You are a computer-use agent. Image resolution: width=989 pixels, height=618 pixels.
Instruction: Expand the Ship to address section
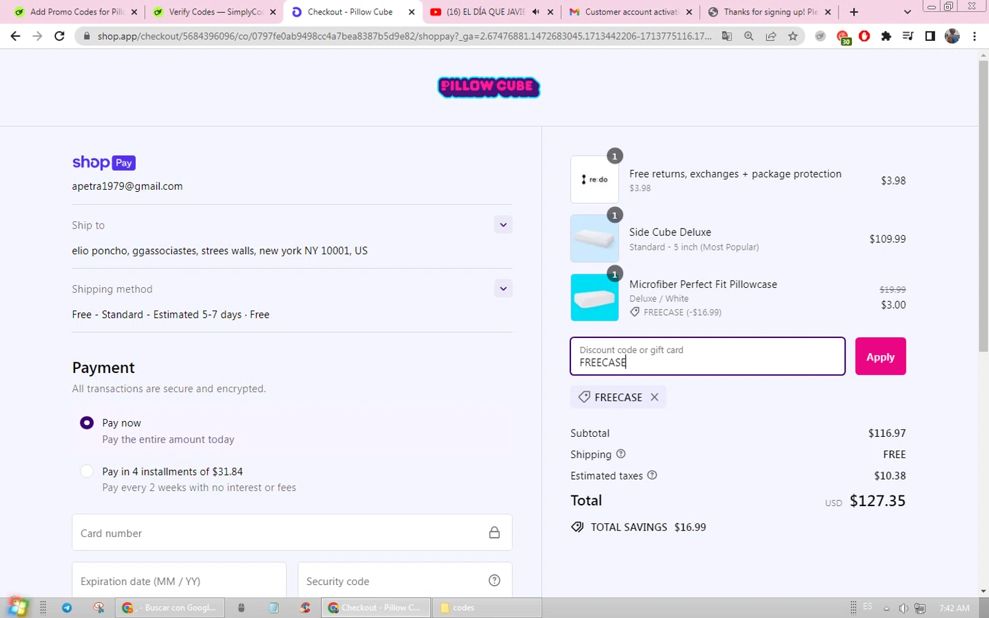[x=503, y=225]
